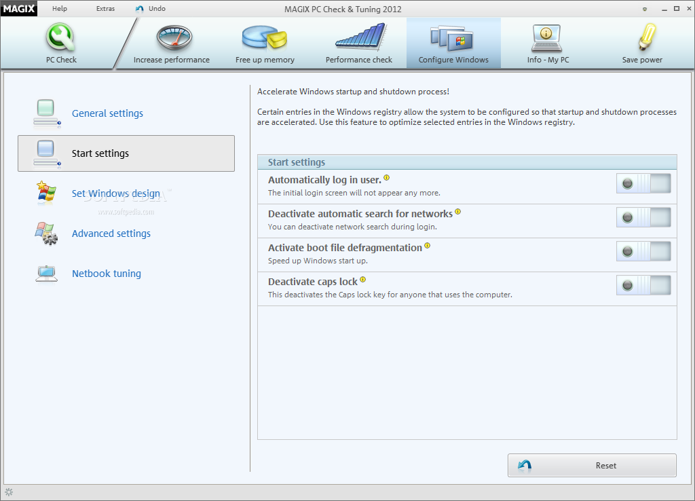Click 'Automatically log in user.' heading text
The height and width of the screenshot is (501, 695).
325,180
